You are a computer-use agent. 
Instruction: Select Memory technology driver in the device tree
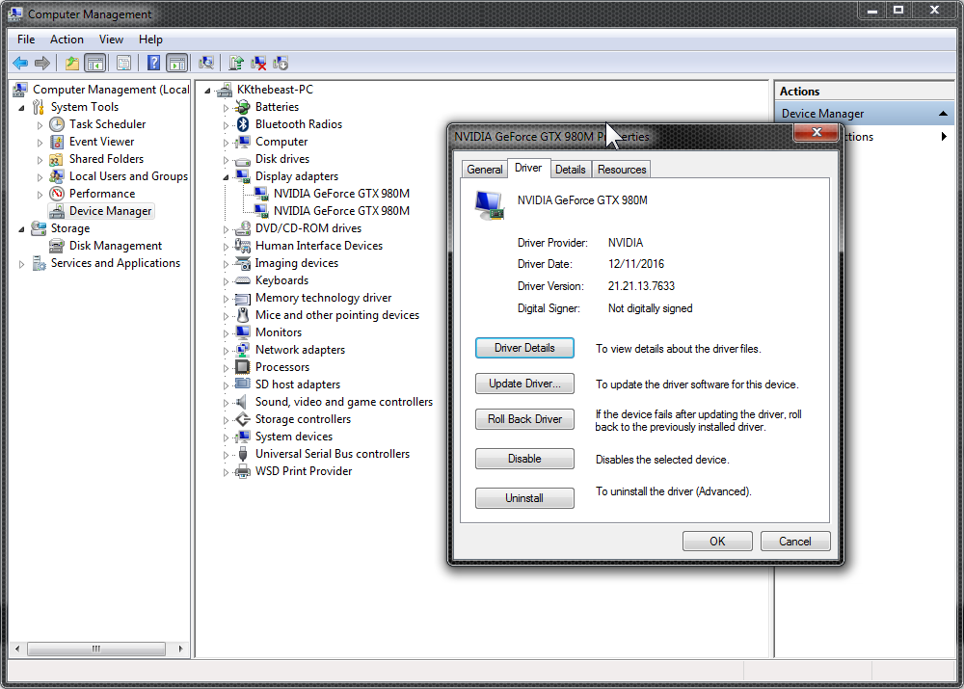323,298
